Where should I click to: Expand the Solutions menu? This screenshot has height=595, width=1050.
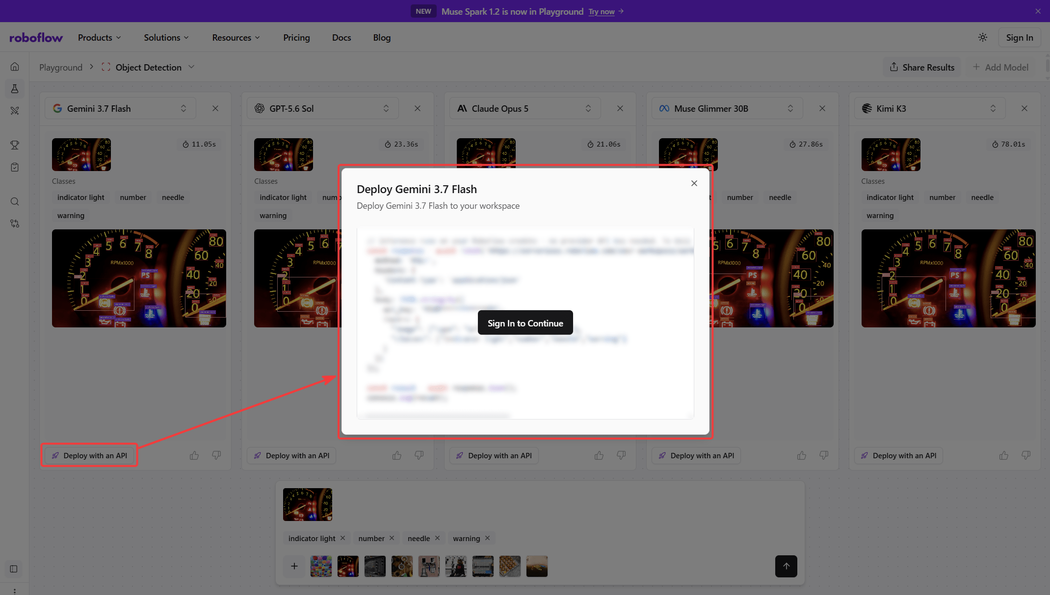pos(166,38)
